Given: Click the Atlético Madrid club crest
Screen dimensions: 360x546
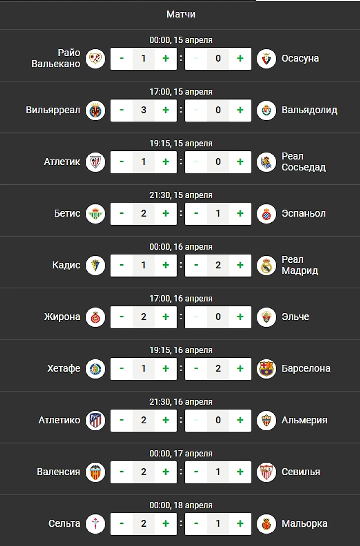Looking at the screenshot, I should pyautogui.click(x=96, y=420).
